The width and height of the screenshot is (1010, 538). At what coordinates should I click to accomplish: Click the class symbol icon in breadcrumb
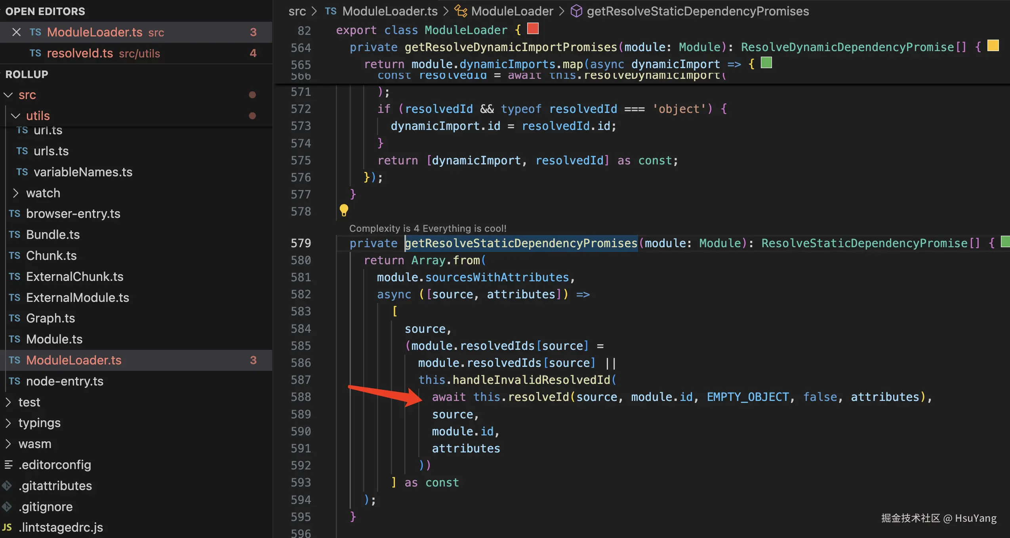460,11
